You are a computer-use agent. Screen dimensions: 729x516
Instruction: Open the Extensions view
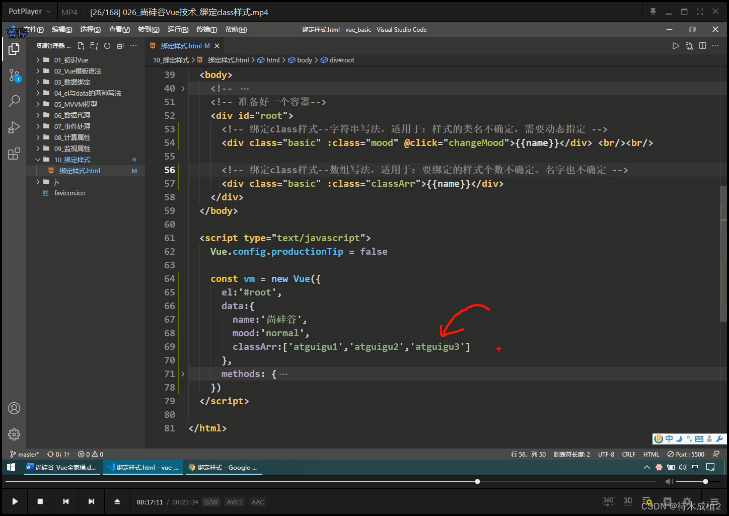pos(14,154)
